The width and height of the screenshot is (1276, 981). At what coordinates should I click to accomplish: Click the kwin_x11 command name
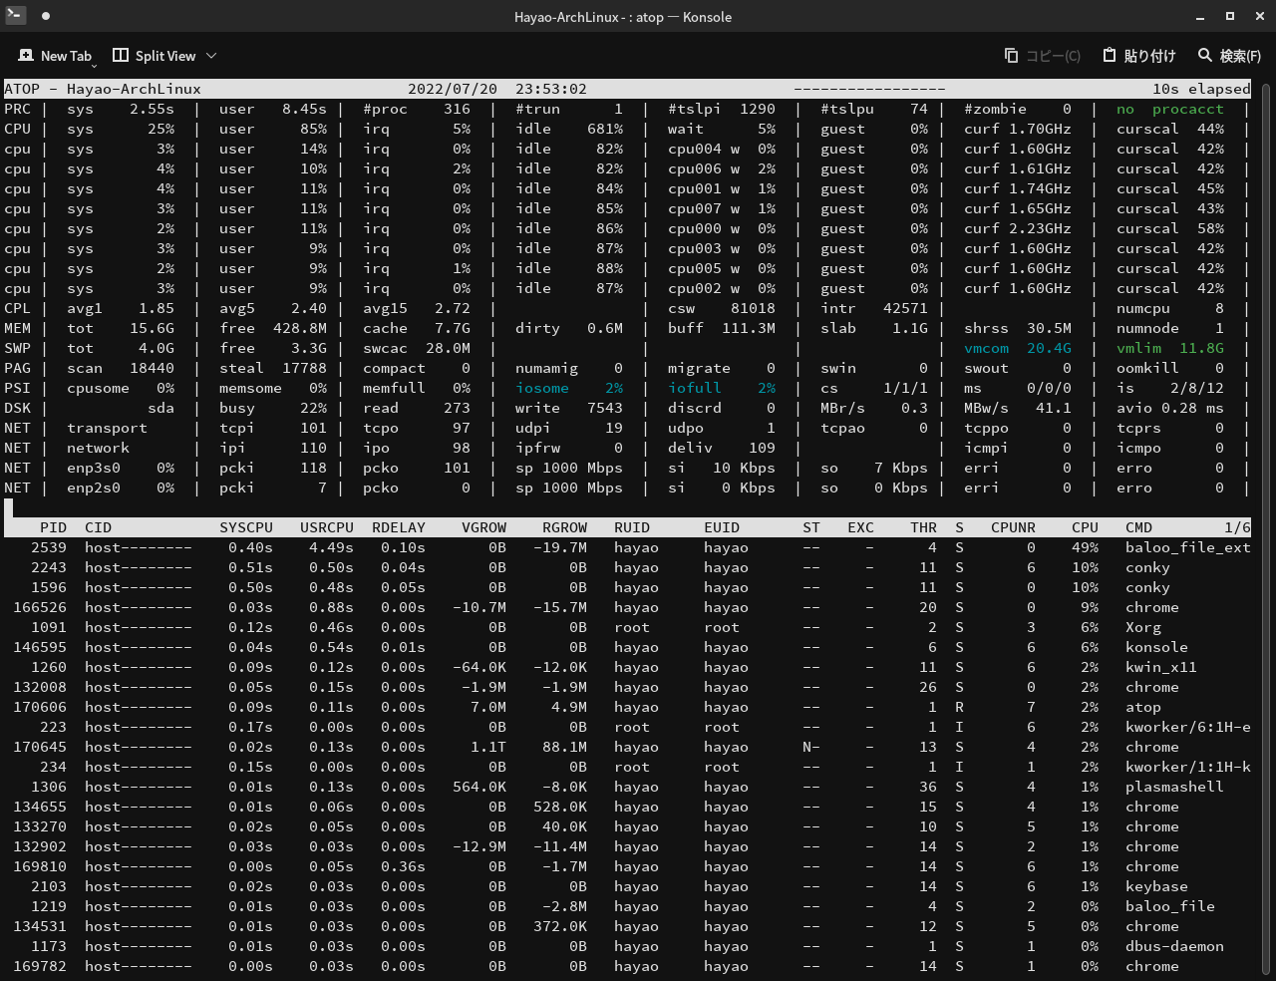(x=1161, y=667)
